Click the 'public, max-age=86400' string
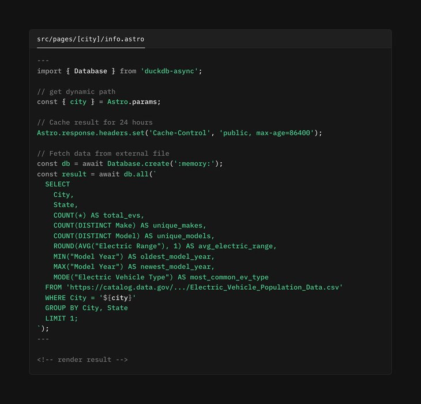Screen dimensions: 421x404 coord(268,133)
